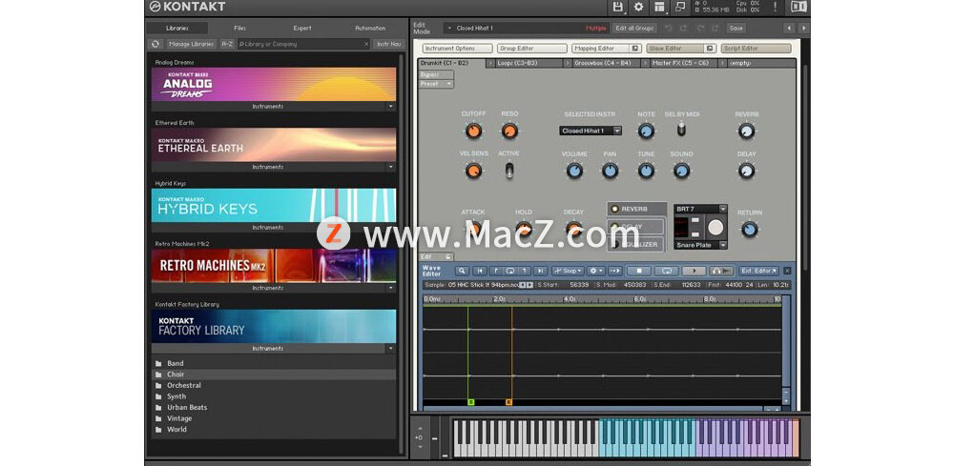Viewport: 954px width, 466px height.
Task: Toggle loop playback in Wave Editor
Action: click(666, 271)
